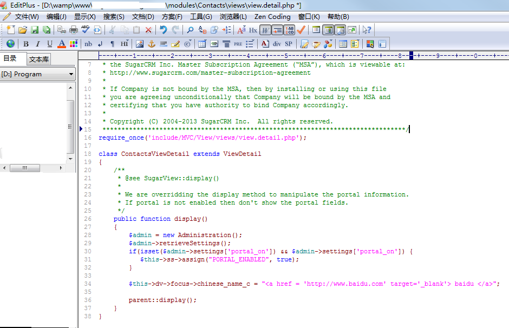Undo the last edit
Viewport: 509px width, 328px height.
(164, 30)
